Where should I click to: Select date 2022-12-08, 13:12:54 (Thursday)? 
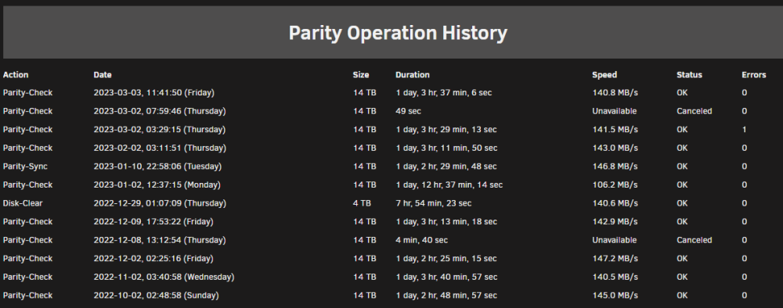pos(160,240)
